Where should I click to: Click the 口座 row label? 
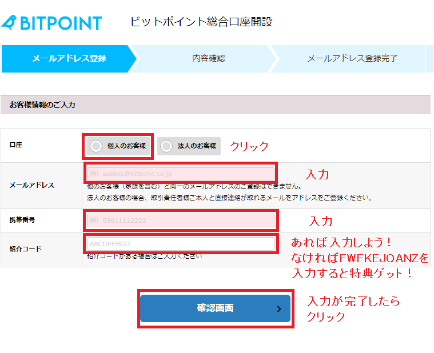click(x=15, y=146)
